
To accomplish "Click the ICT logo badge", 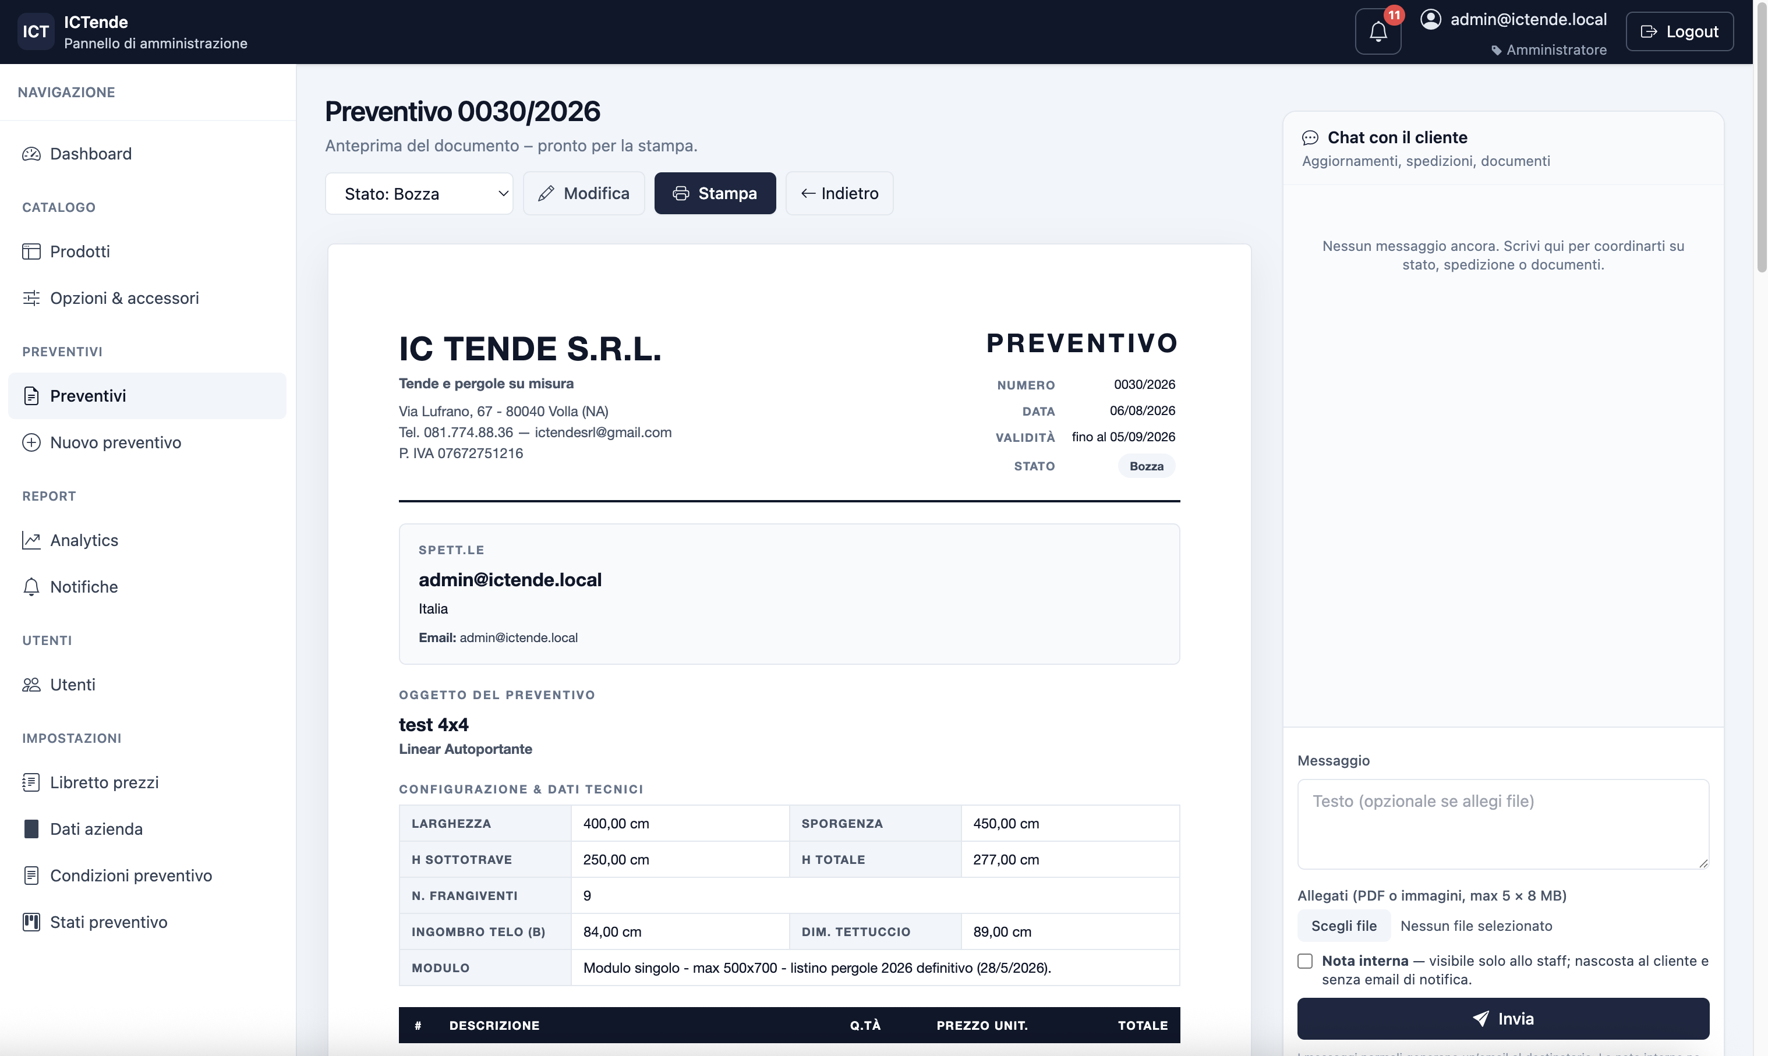I will pos(36,31).
